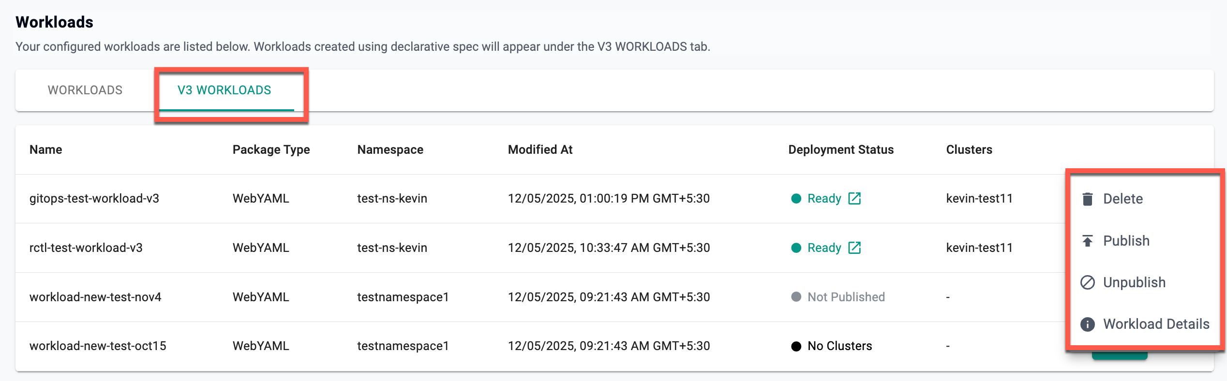1227x381 pixels.
Task: Switch to the WORKLOADS tab
Action: [85, 90]
